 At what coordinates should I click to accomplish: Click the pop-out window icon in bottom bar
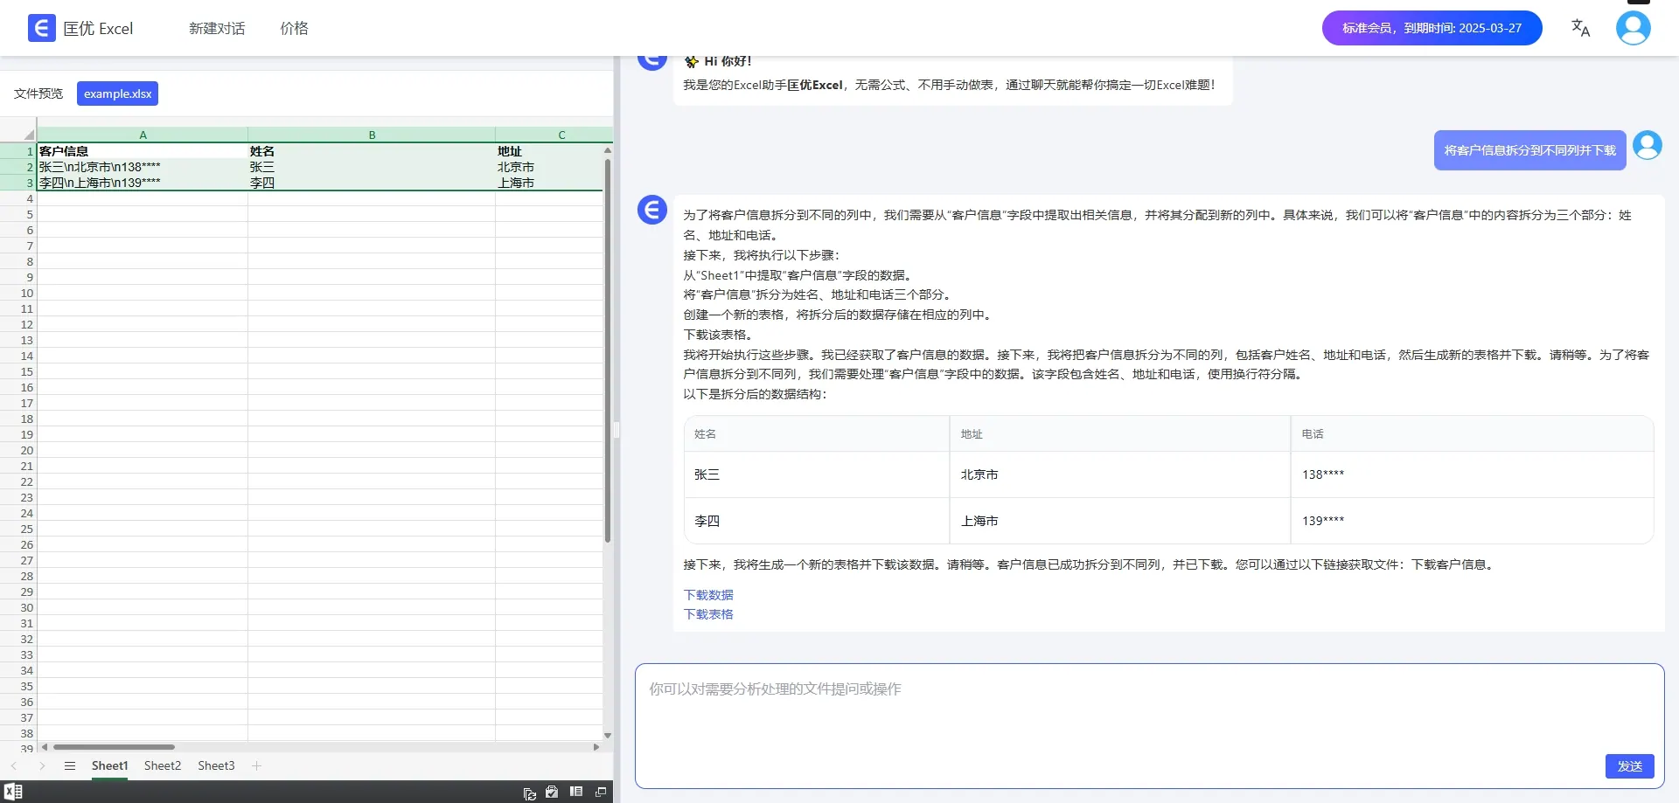point(601,792)
